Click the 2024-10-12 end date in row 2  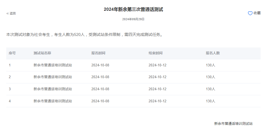click(157, 77)
